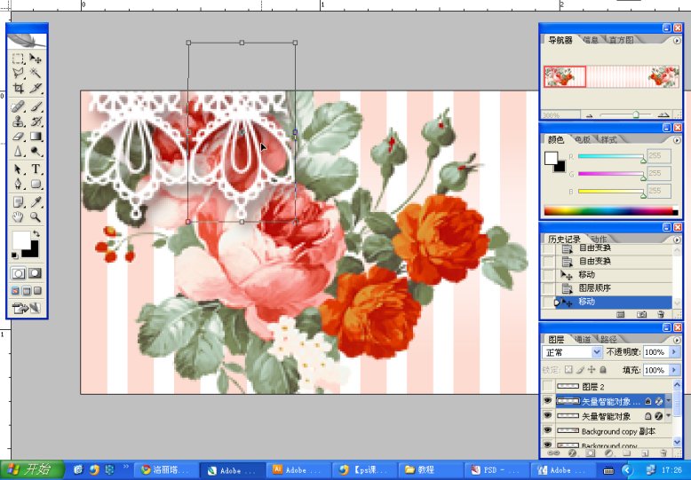
Task: Open the 填充 fill slider arrow
Action: (674, 370)
